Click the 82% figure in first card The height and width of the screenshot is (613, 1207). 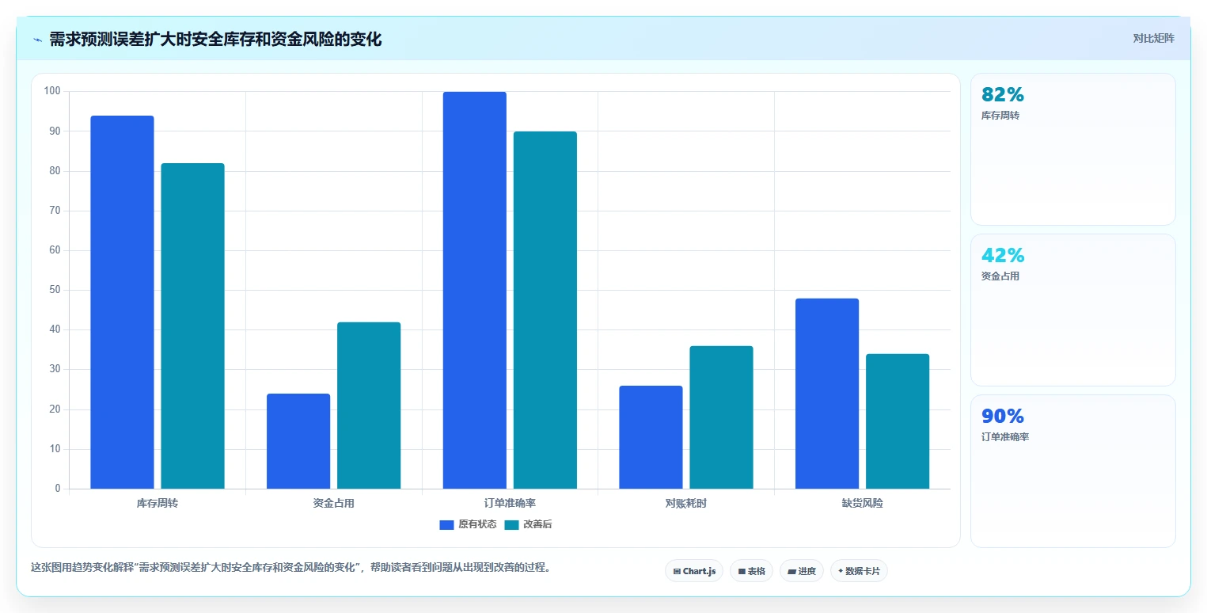coord(1003,94)
